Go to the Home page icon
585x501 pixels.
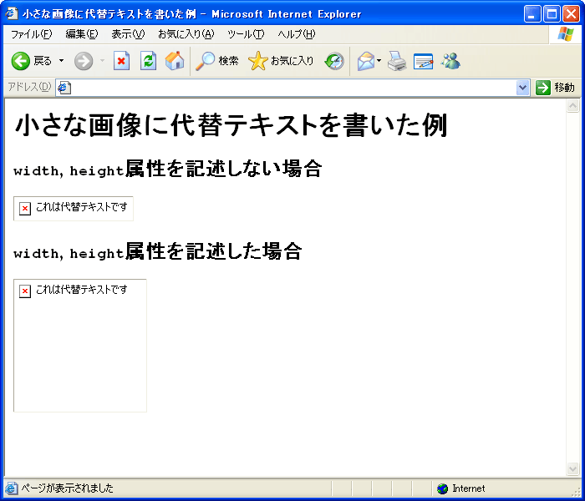[175, 61]
